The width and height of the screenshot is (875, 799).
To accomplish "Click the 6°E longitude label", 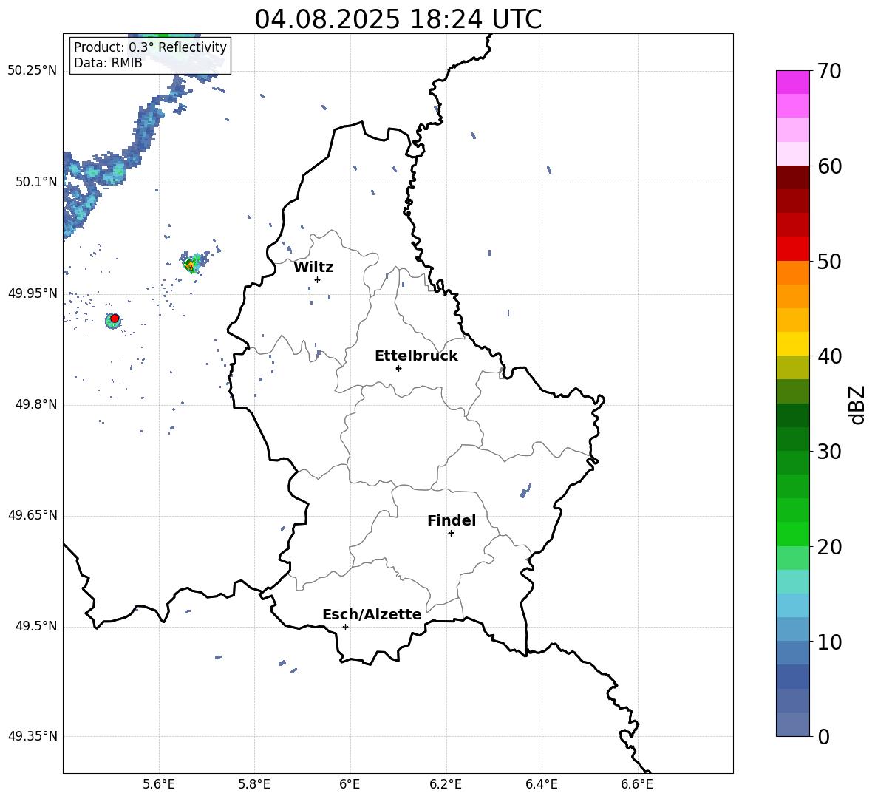I will pos(350,784).
